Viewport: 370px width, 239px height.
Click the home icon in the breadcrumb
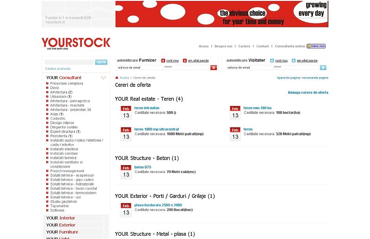(117, 78)
